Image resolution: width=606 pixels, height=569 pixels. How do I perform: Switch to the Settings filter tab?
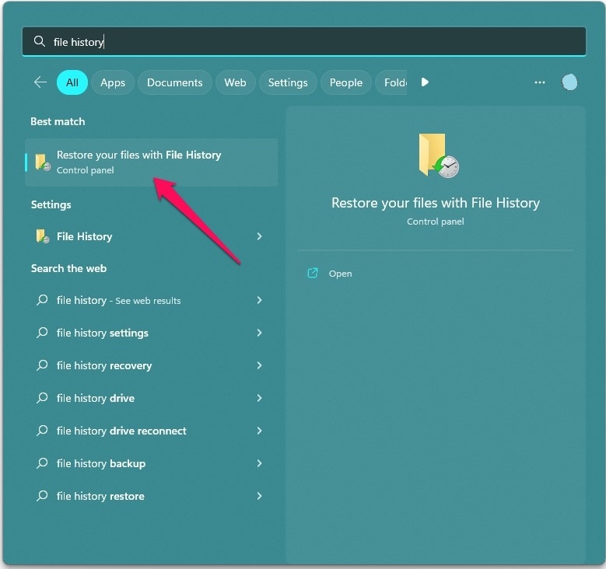pos(288,82)
